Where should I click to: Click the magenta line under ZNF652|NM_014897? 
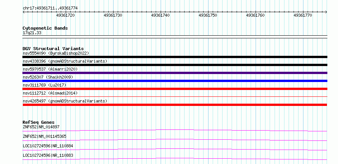point(175,130)
